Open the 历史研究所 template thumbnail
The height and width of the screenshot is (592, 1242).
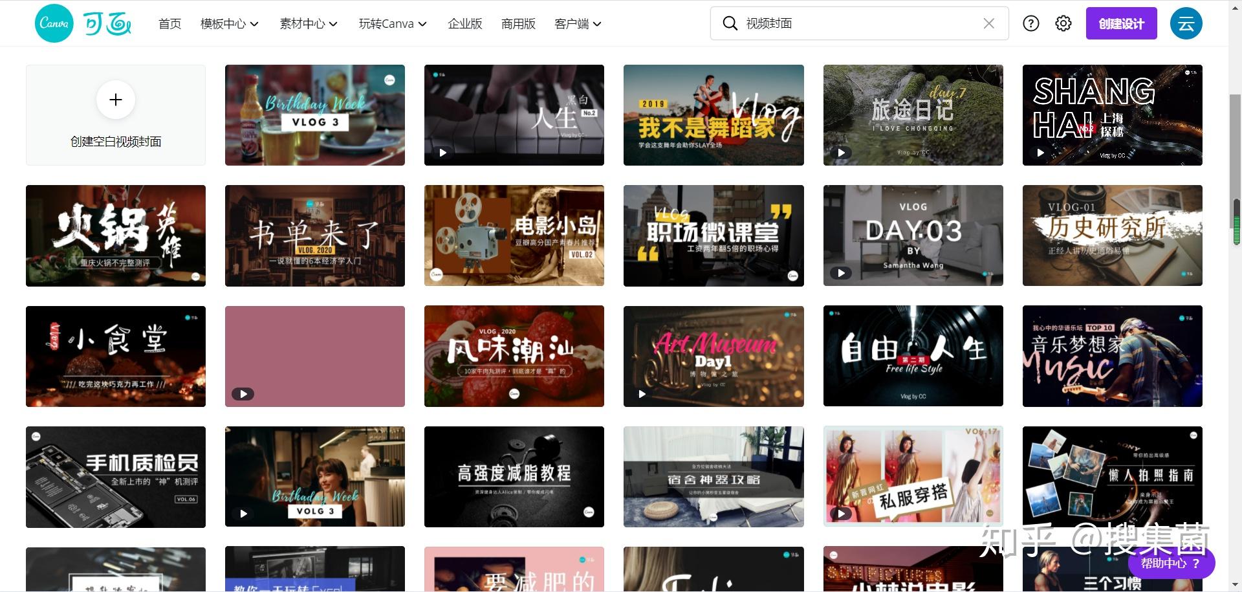[1113, 236]
